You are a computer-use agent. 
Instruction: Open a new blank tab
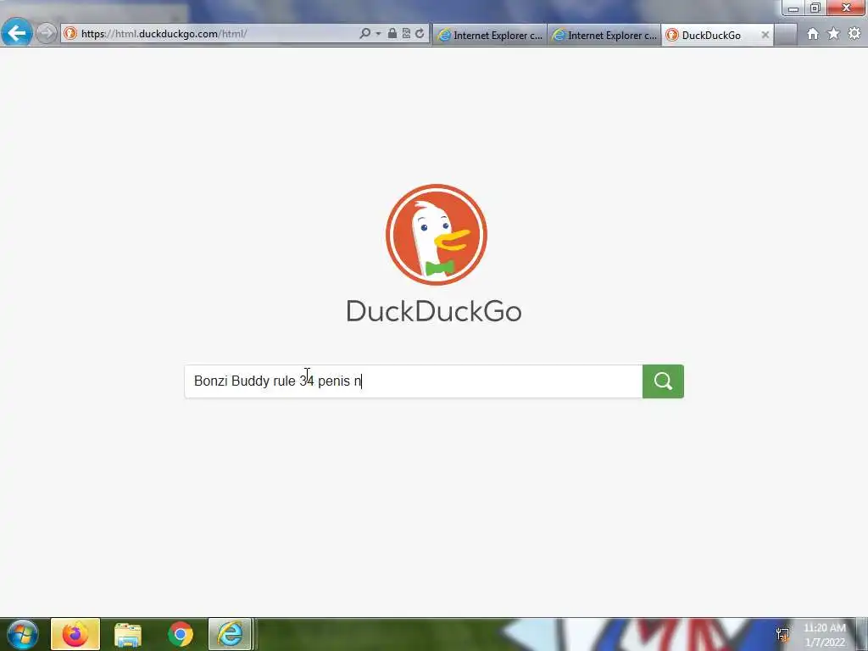click(x=785, y=35)
